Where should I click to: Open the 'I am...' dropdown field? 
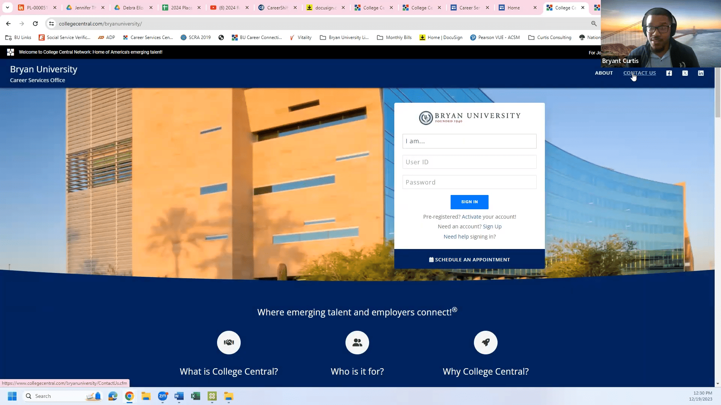pyautogui.click(x=469, y=141)
